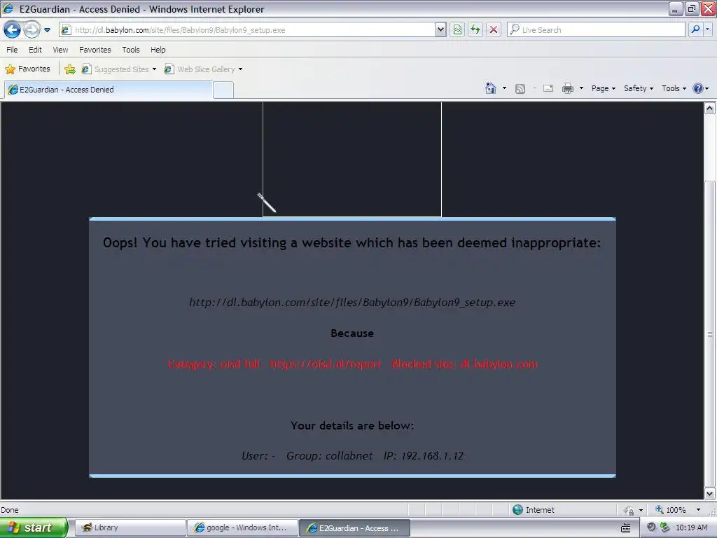The width and height of the screenshot is (717, 538).
Task: Open the Edit menu
Action: click(x=35, y=50)
